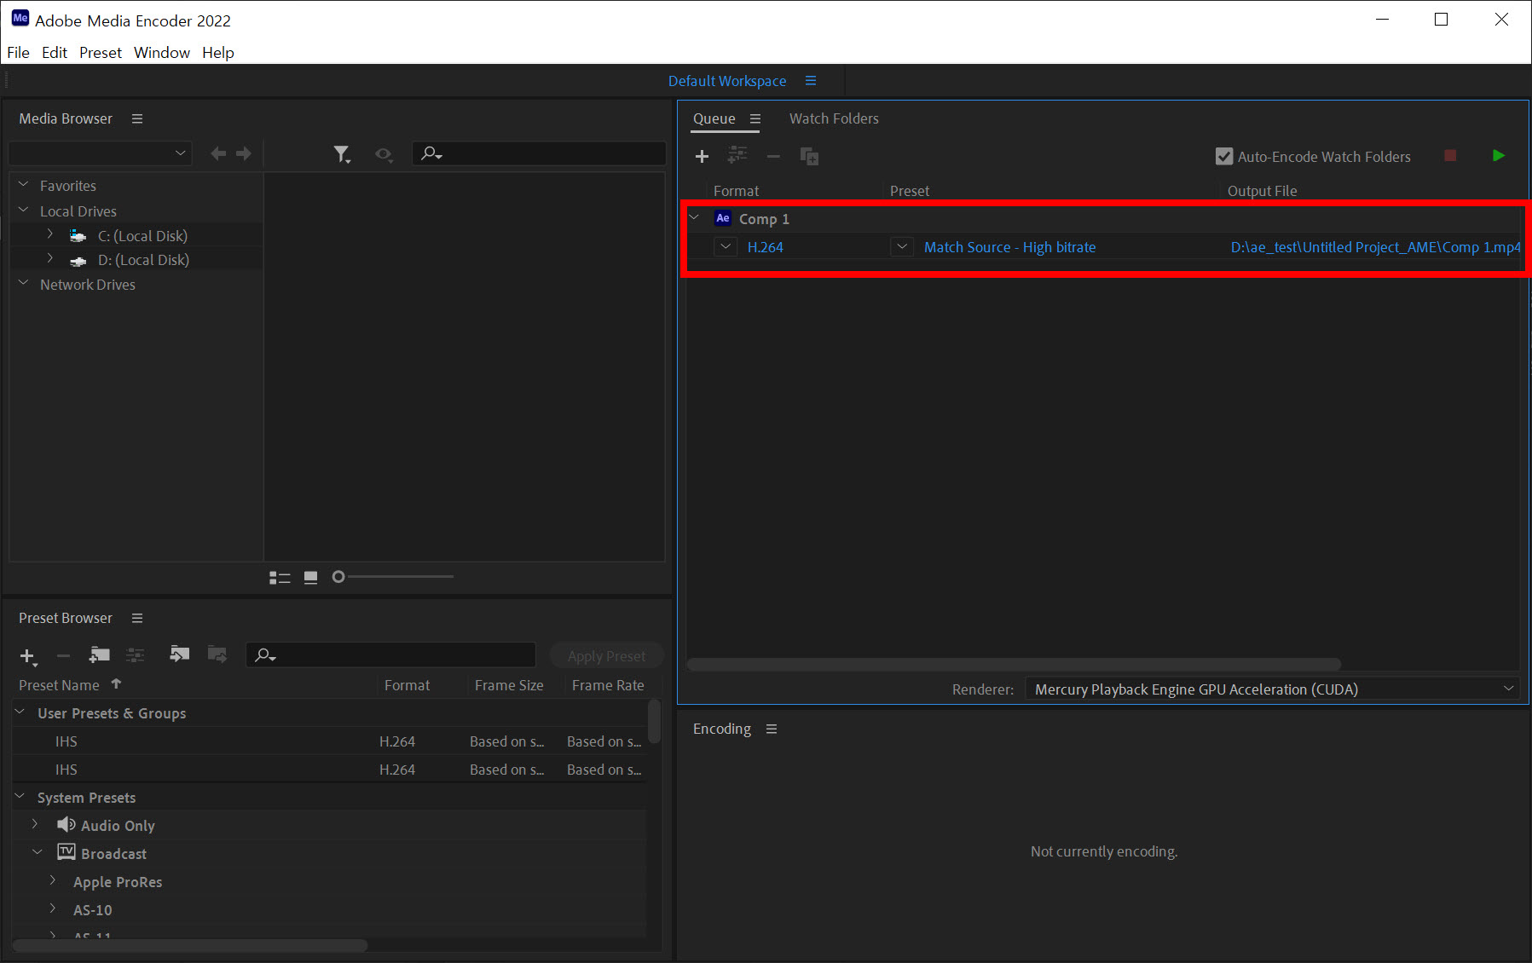The height and width of the screenshot is (963, 1532).
Task: Open the Queue panel menu icon
Action: point(755,118)
